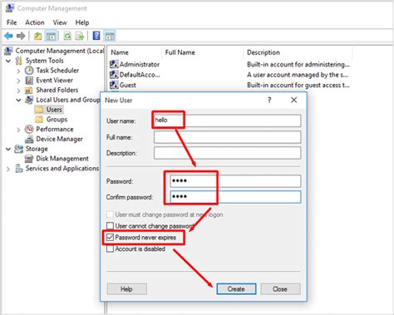The width and height of the screenshot is (394, 315).
Task: Collapse Local Users and Groups node
Action: 18,100
